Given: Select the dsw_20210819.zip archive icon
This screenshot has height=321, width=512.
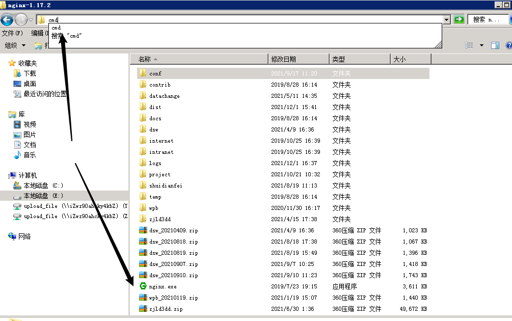Looking at the screenshot, I should (x=143, y=252).
